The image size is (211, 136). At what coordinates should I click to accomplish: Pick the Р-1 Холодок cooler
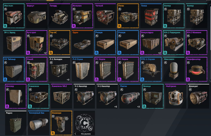click(59, 69)
